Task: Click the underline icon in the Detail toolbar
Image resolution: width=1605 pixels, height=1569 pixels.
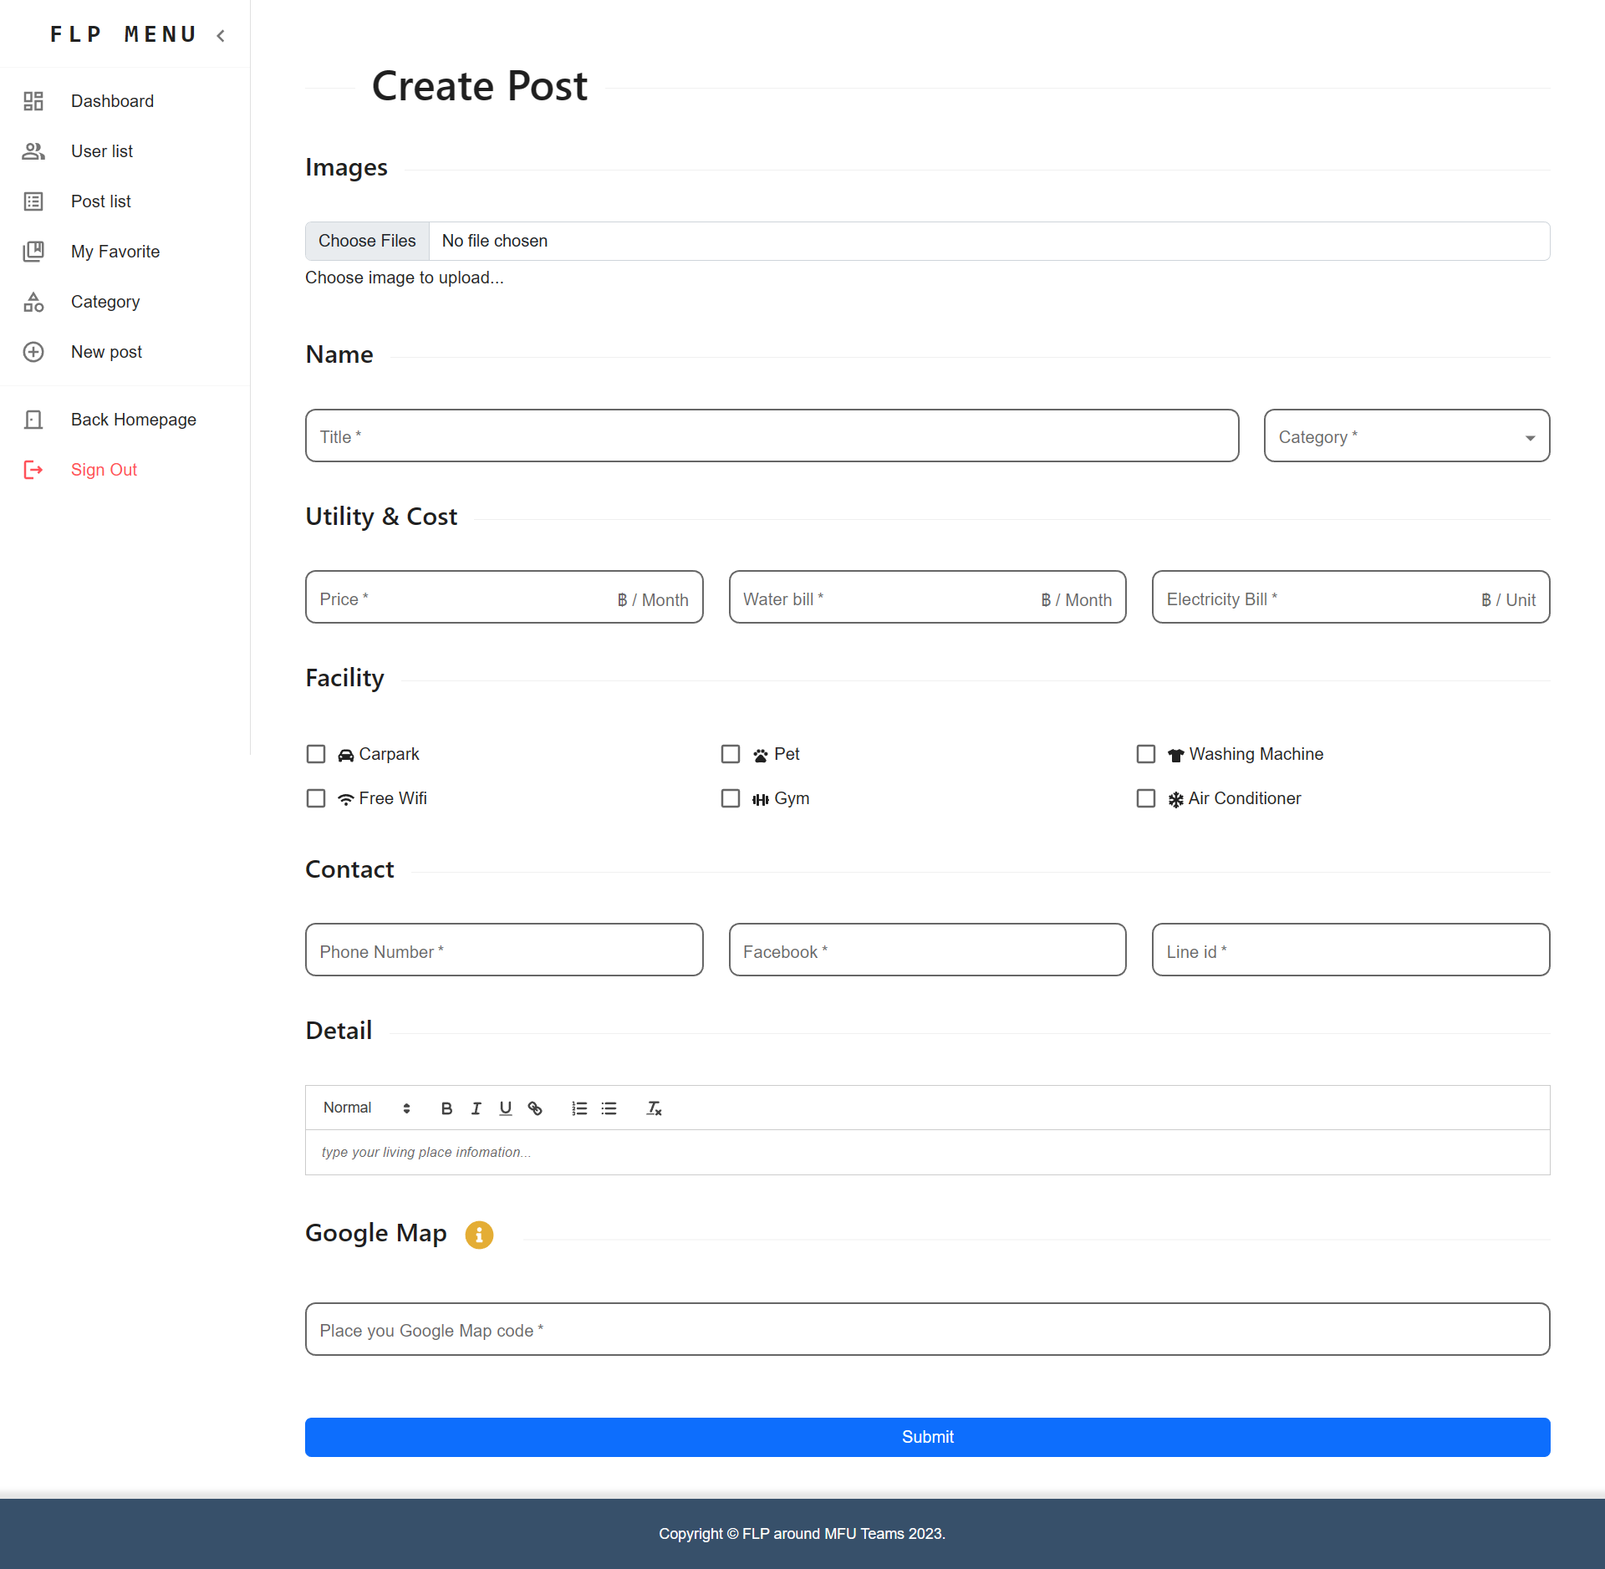Action: coord(505,1108)
